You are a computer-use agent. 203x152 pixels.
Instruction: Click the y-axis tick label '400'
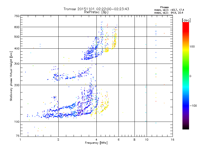pyautogui.click(x=17, y=49)
